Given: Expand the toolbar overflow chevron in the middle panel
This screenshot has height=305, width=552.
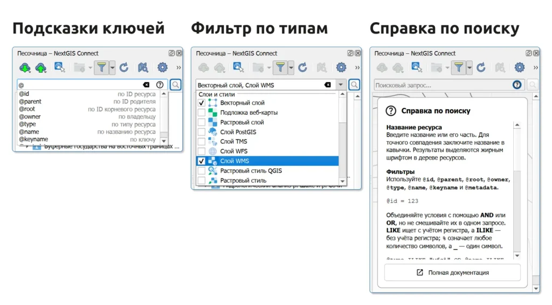Looking at the screenshot, I should (x=357, y=67).
